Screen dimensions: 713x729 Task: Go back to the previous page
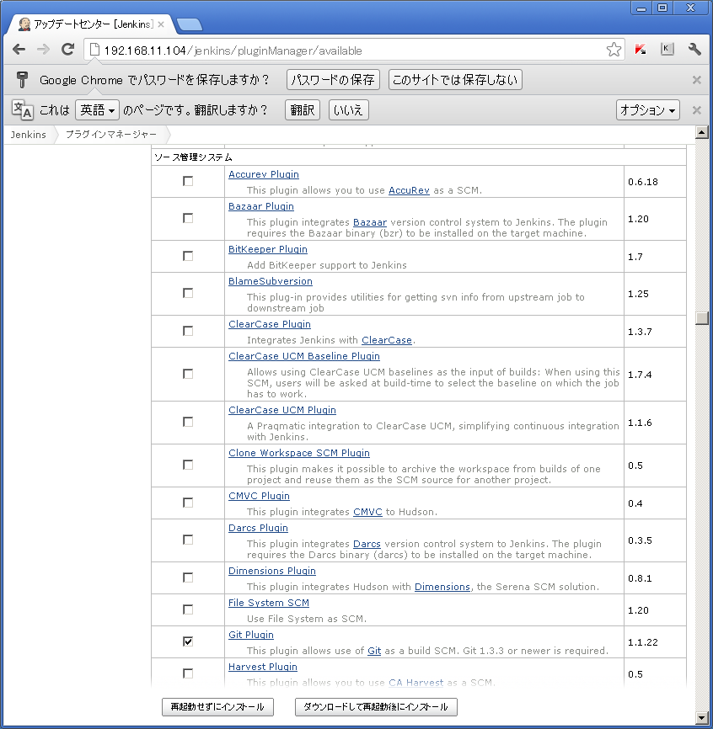pyautogui.click(x=19, y=50)
